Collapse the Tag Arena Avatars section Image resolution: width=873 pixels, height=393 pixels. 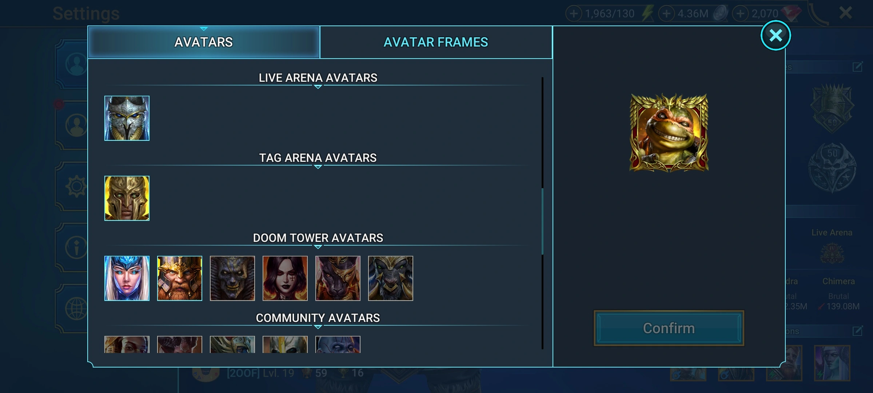click(x=318, y=167)
